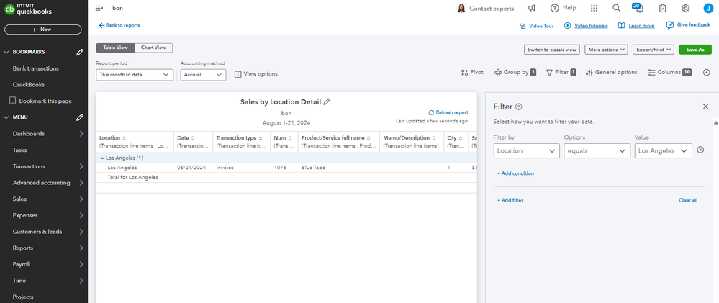This screenshot has width=719, height=303.
Task: Open the Pivot tool
Action: 472,73
